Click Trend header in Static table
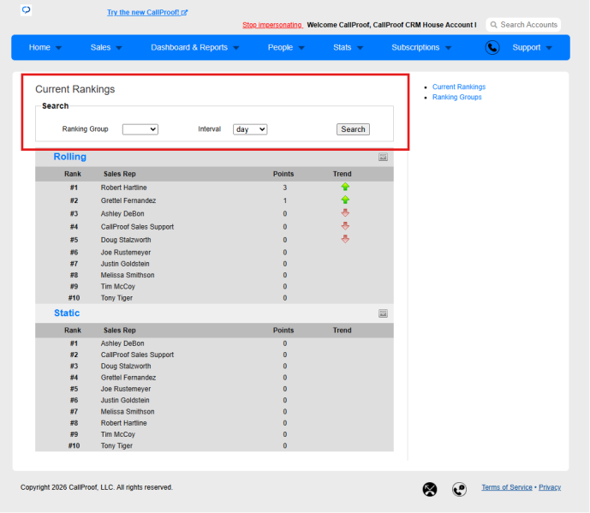Viewport: 590px width, 513px height. coord(342,331)
